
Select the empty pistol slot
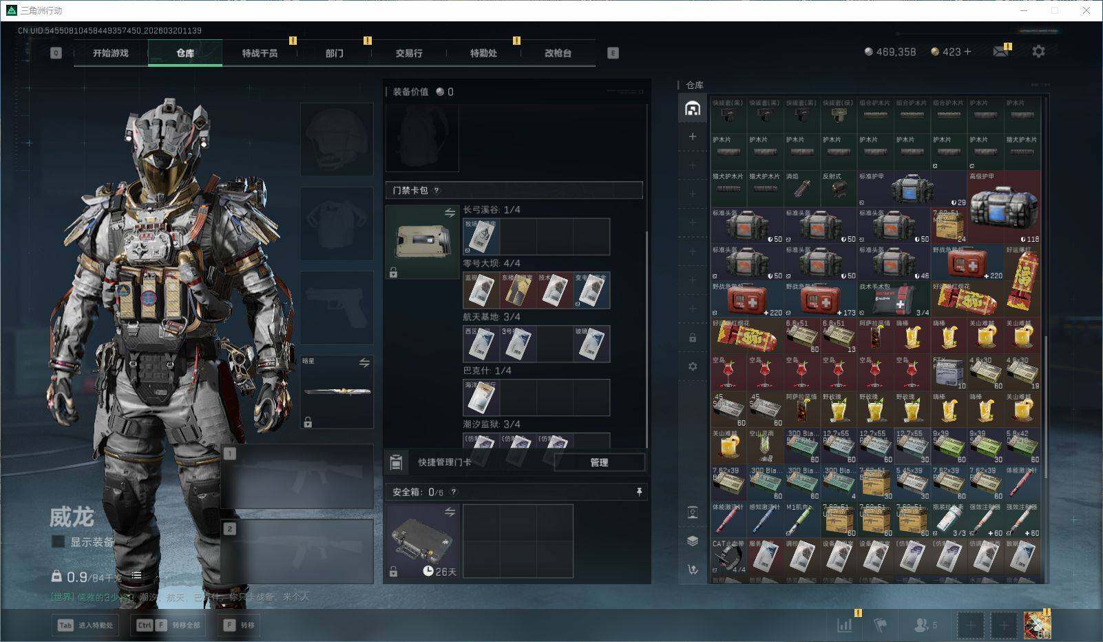tap(337, 307)
